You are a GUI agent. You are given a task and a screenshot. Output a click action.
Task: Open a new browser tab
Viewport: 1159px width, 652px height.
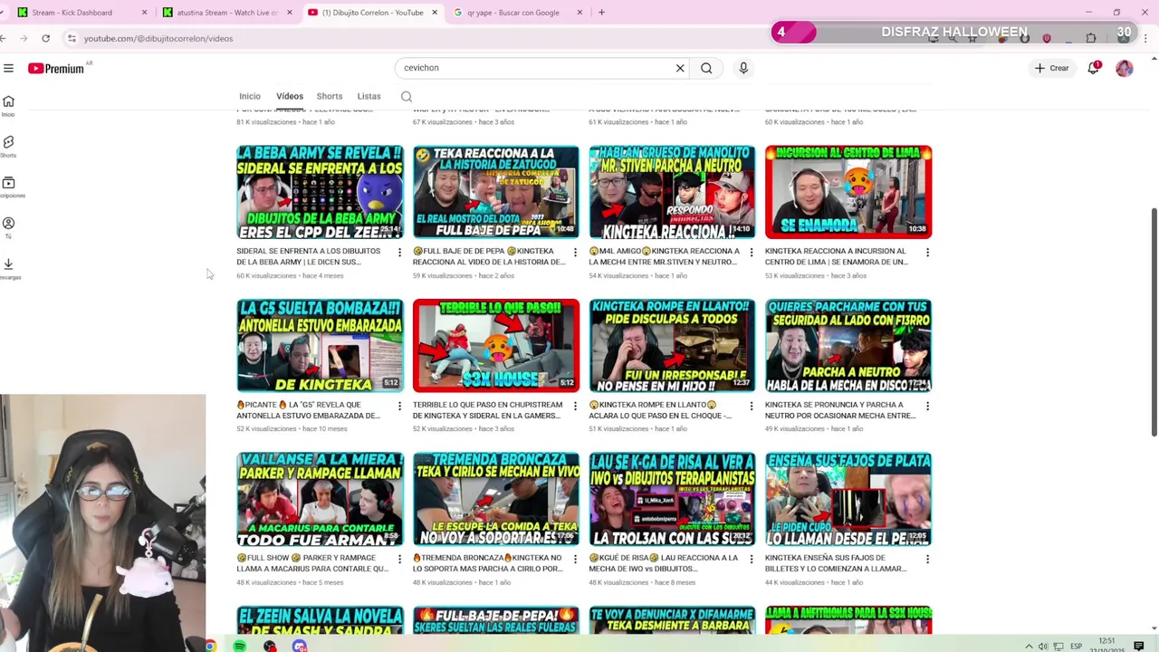click(x=601, y=13)
